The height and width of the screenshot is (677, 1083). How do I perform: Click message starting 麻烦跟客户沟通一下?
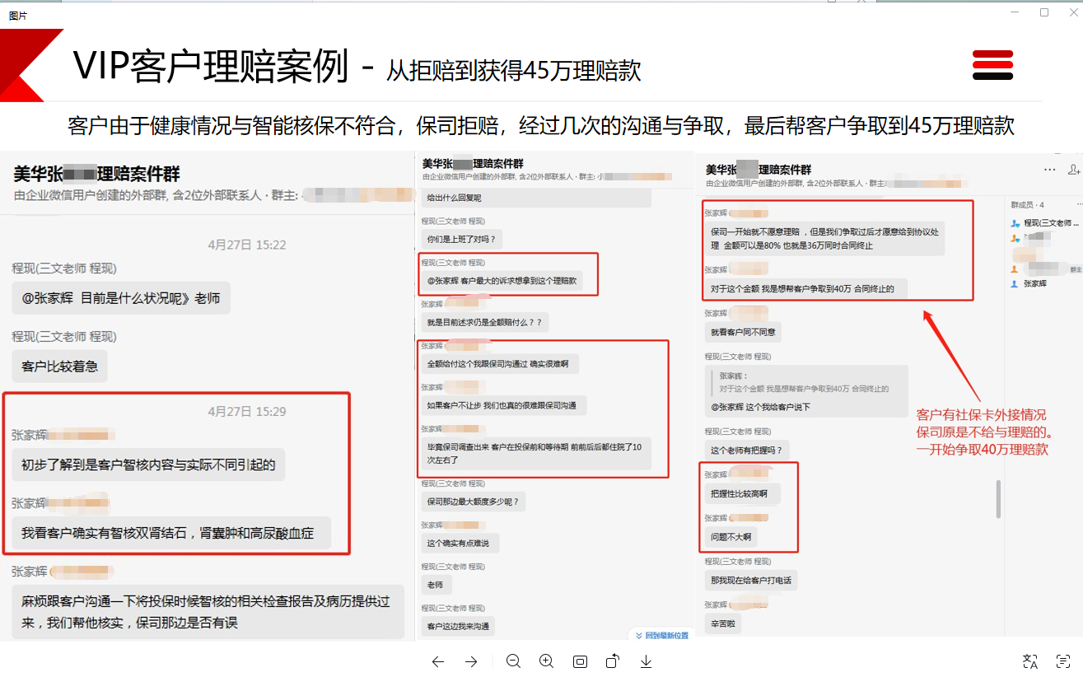point(208,612)
